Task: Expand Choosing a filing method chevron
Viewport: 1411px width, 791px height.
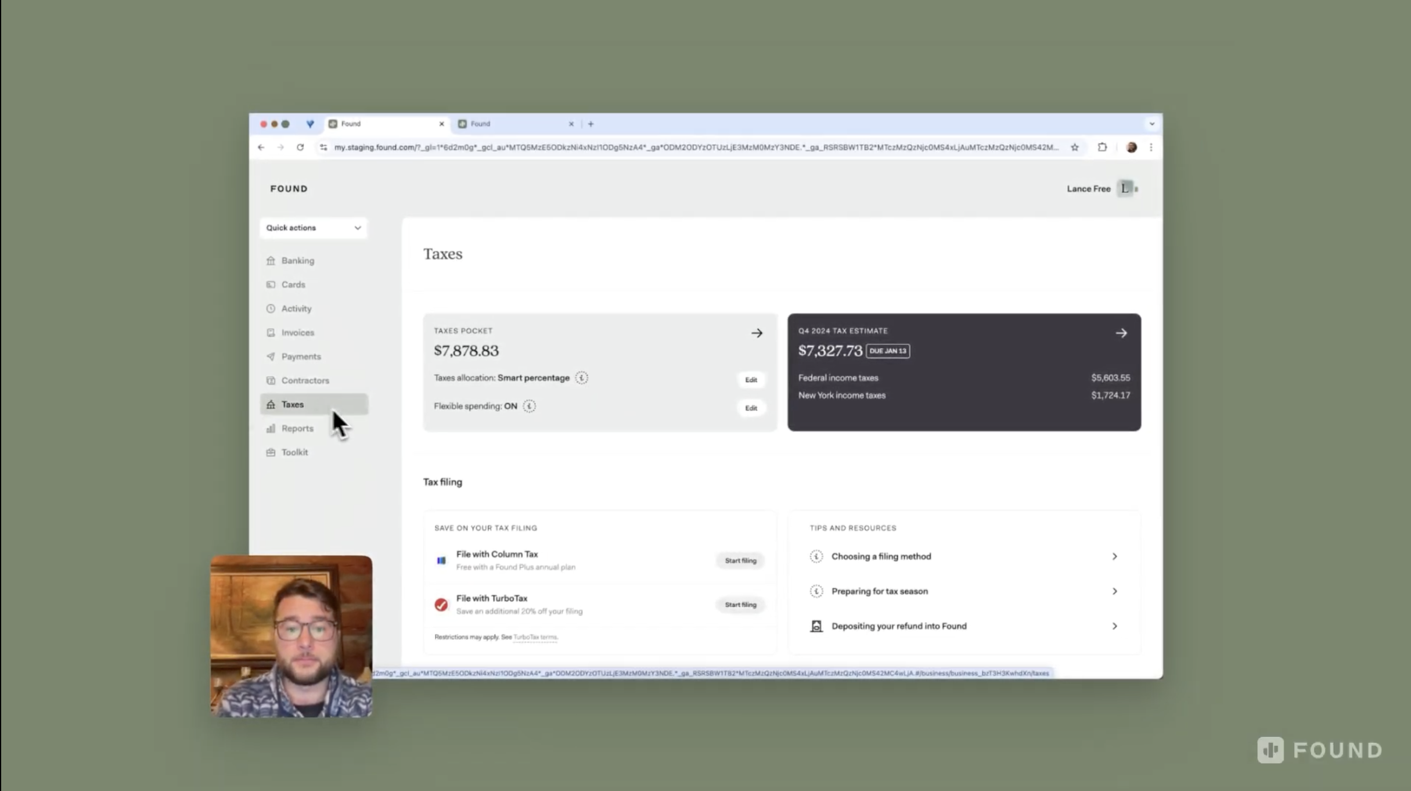Action: 1114,556
